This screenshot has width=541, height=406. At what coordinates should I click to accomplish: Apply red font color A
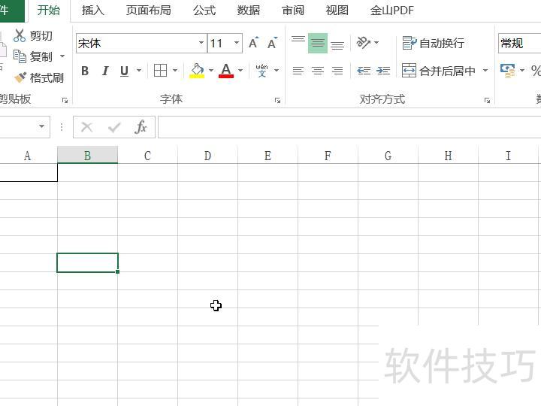(x=226, y=71)
